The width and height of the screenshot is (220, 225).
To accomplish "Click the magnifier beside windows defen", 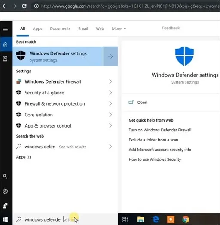I will click(x=19, y=147).
